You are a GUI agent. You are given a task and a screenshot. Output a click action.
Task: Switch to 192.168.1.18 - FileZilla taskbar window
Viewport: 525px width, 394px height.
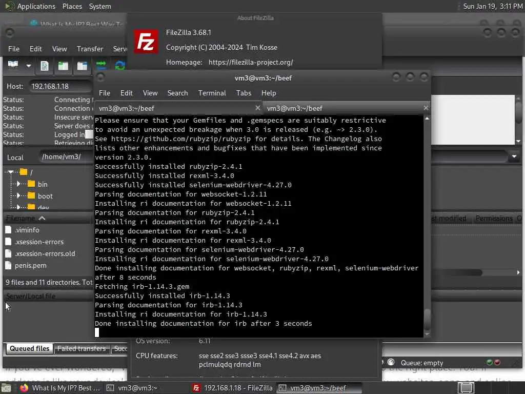pyautogui.click(x=233, y=388)
